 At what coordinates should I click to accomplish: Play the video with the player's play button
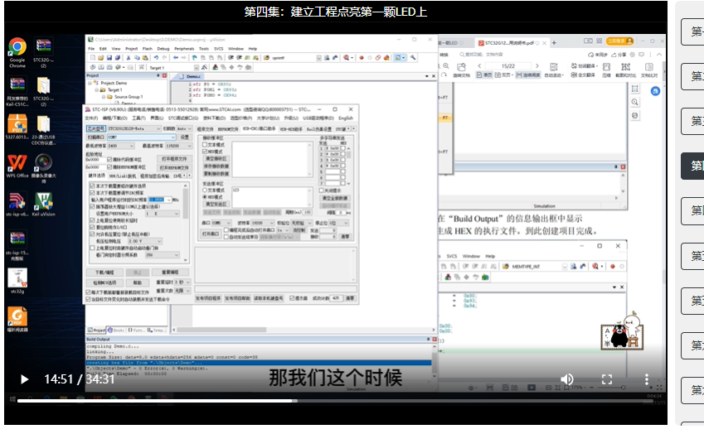pos(24,379)
